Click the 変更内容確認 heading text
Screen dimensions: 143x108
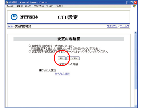tap(69, 39)
